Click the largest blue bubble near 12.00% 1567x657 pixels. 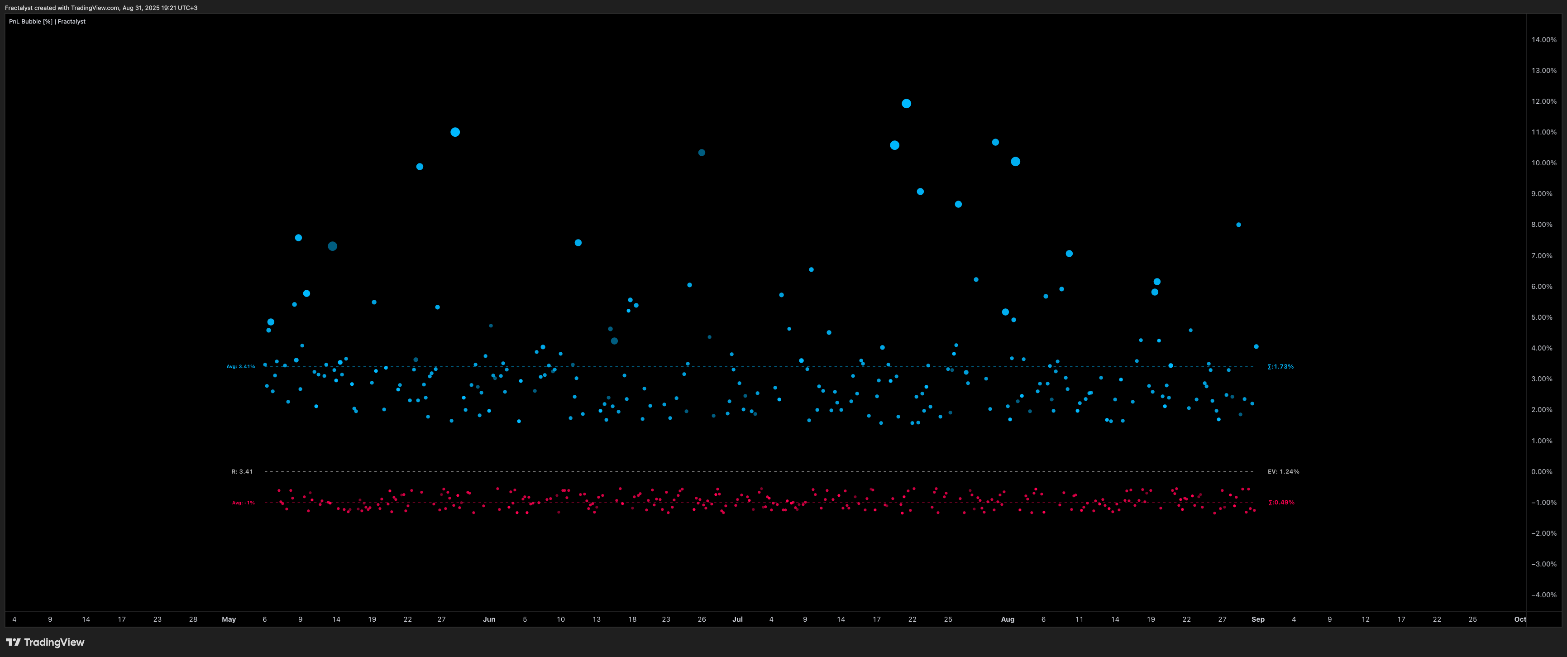click(906, 103)
